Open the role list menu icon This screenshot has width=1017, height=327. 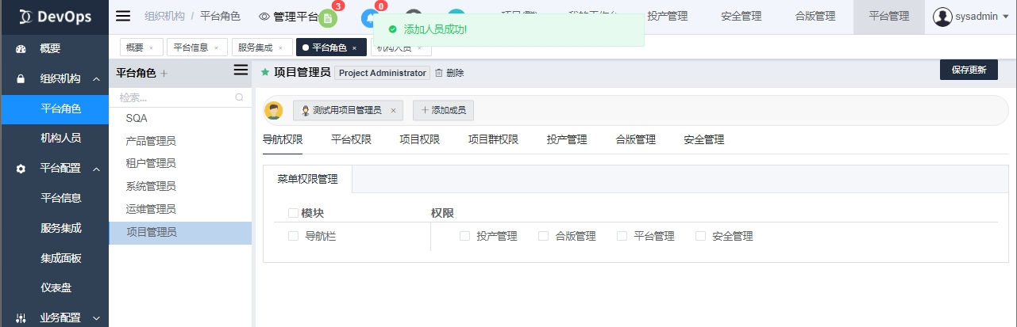[x=241, y=70]
